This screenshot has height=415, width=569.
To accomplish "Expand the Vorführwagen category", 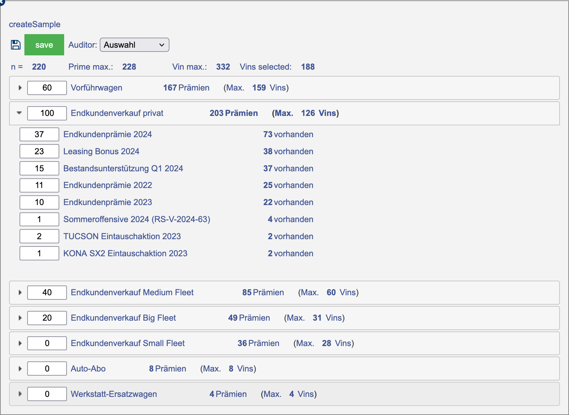I will [20, 88].
